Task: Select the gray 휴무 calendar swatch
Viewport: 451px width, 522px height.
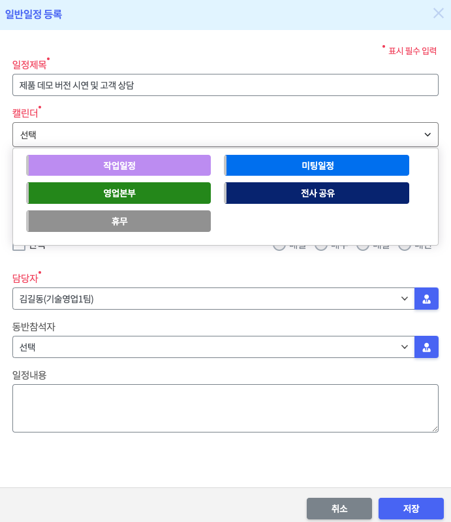Action: (119, 221)
